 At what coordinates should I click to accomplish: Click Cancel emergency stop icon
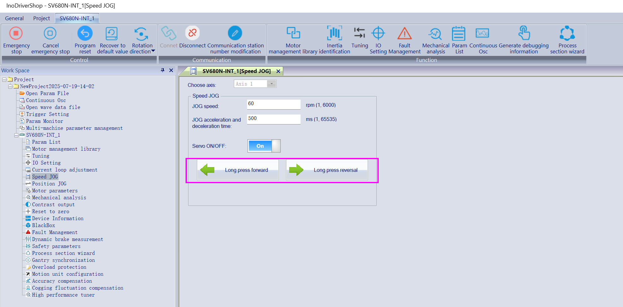coord(50,33)
